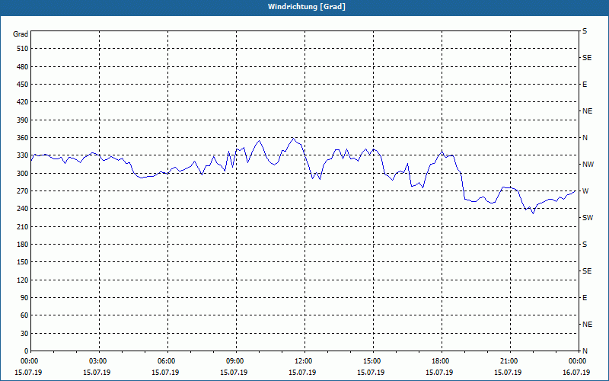The height and width of the screenshot is (381, 609).
Task: Click the 06:00 time axis label
Action: pos(166,361)
